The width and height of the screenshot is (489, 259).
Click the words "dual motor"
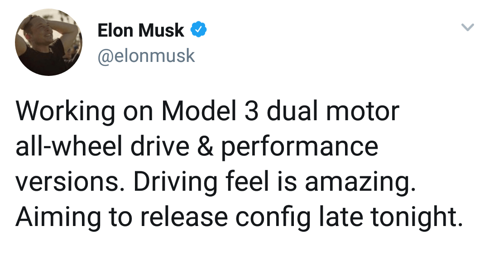pyautogui.click(x=332, y=111)
